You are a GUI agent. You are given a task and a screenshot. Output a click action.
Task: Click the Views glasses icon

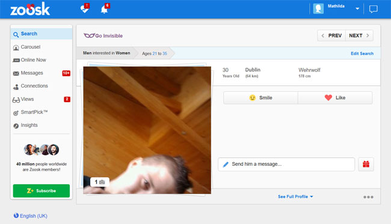pos(16,100)
